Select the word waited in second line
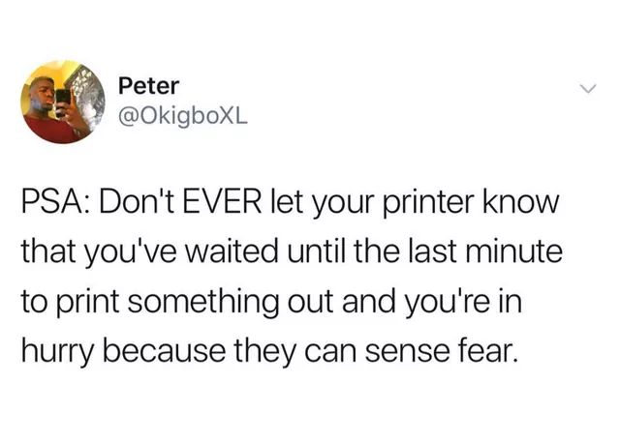This screenshot has width=620, height=443. click(x=232, y=251)
